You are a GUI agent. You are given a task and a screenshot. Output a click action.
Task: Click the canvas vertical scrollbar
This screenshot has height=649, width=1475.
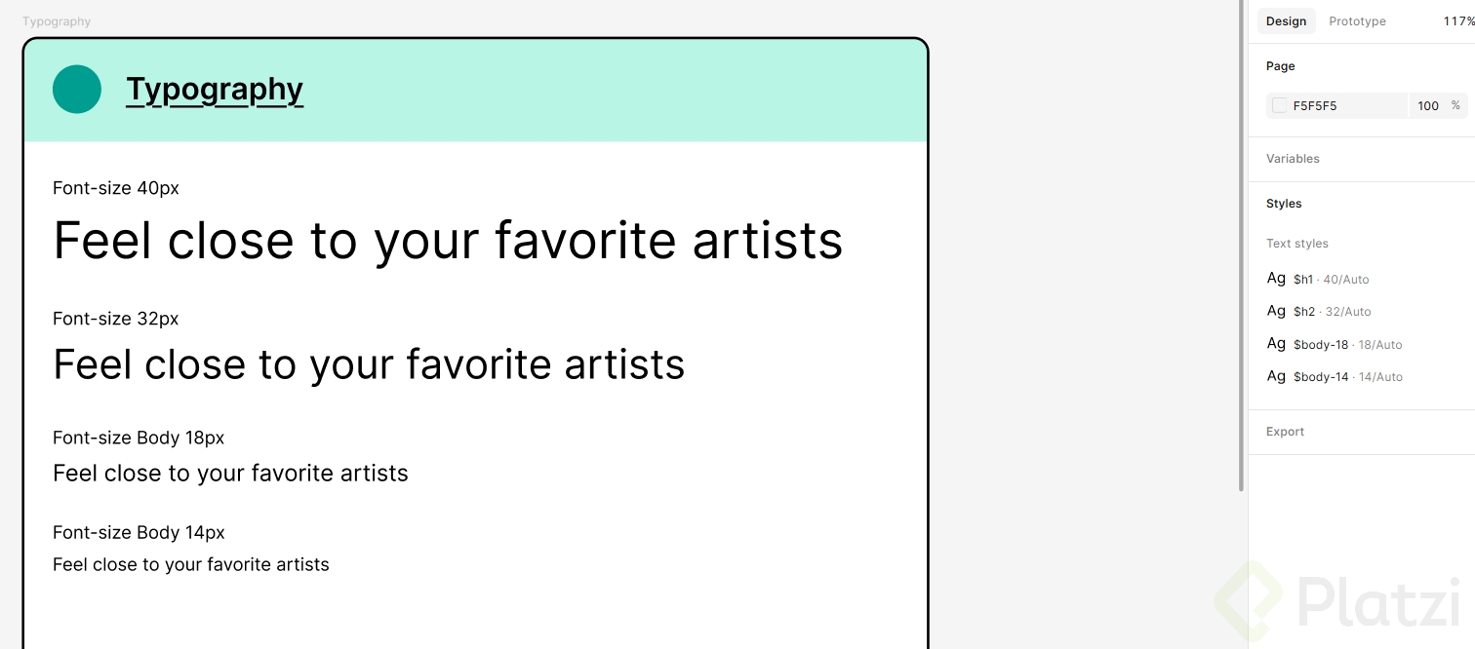point(1241,244)
